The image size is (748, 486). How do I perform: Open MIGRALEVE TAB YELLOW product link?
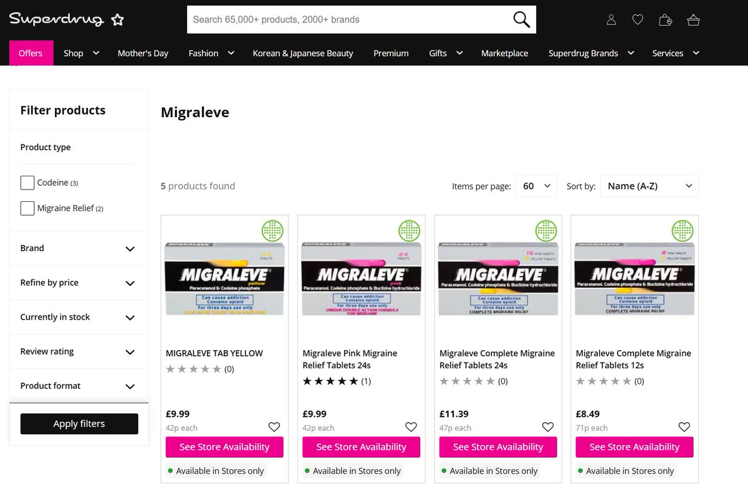tap(214, 353)
